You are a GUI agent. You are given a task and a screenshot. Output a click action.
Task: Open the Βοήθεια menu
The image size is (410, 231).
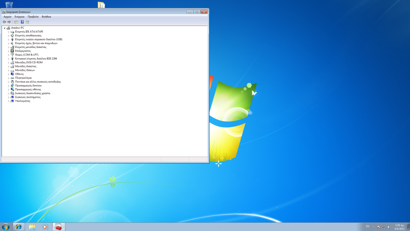point(46,16)
